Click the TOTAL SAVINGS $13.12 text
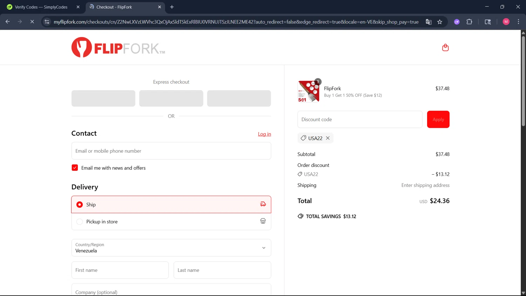Screen dimensions: 526x296 pyautogui.click(x=331, y=216)
